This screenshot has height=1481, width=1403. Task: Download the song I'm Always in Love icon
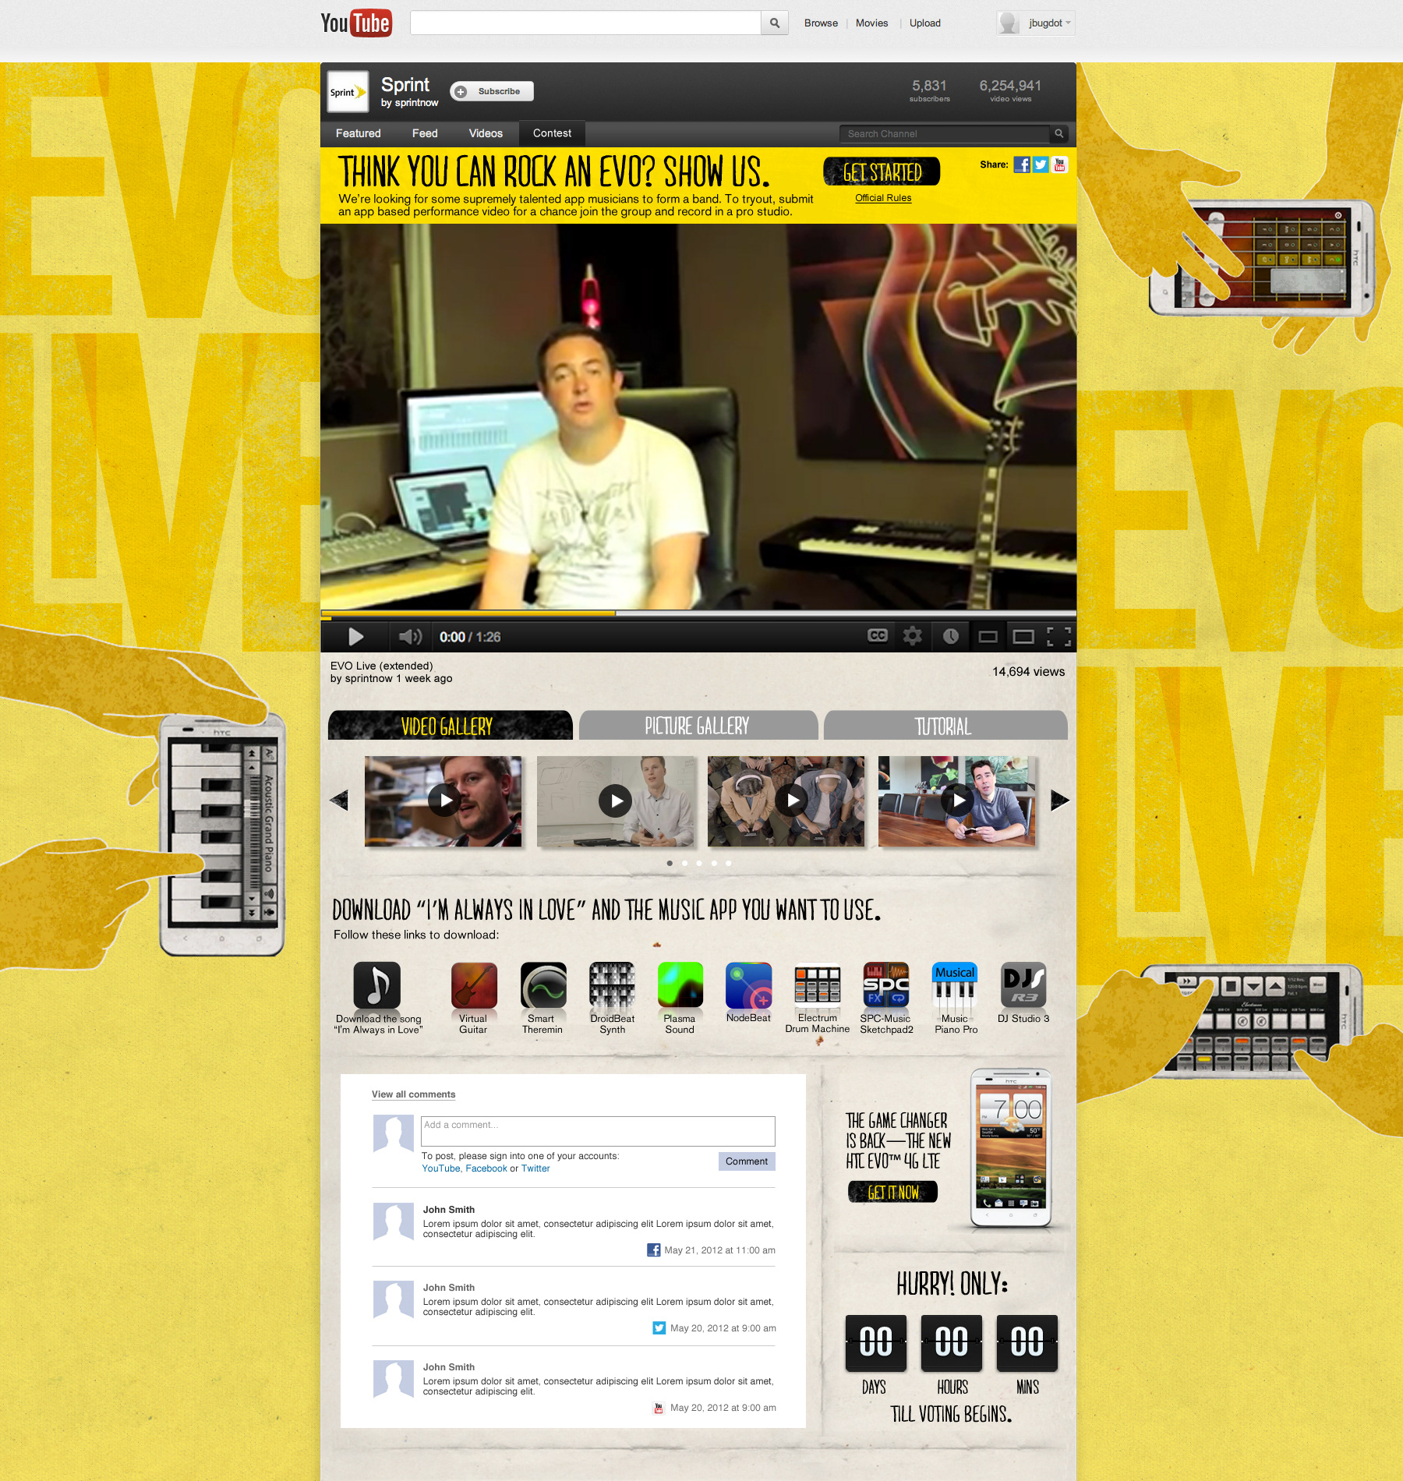pos(377,986)
